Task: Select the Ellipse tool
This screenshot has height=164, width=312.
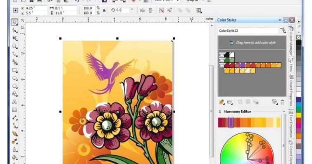Action: tap(14, 78)
